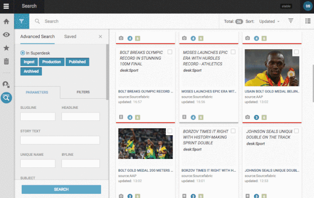Open the Monitoring eye icon in sidebar
This screenshot has width=314, height=198.
pyautogui.click(x=6, y=34)
